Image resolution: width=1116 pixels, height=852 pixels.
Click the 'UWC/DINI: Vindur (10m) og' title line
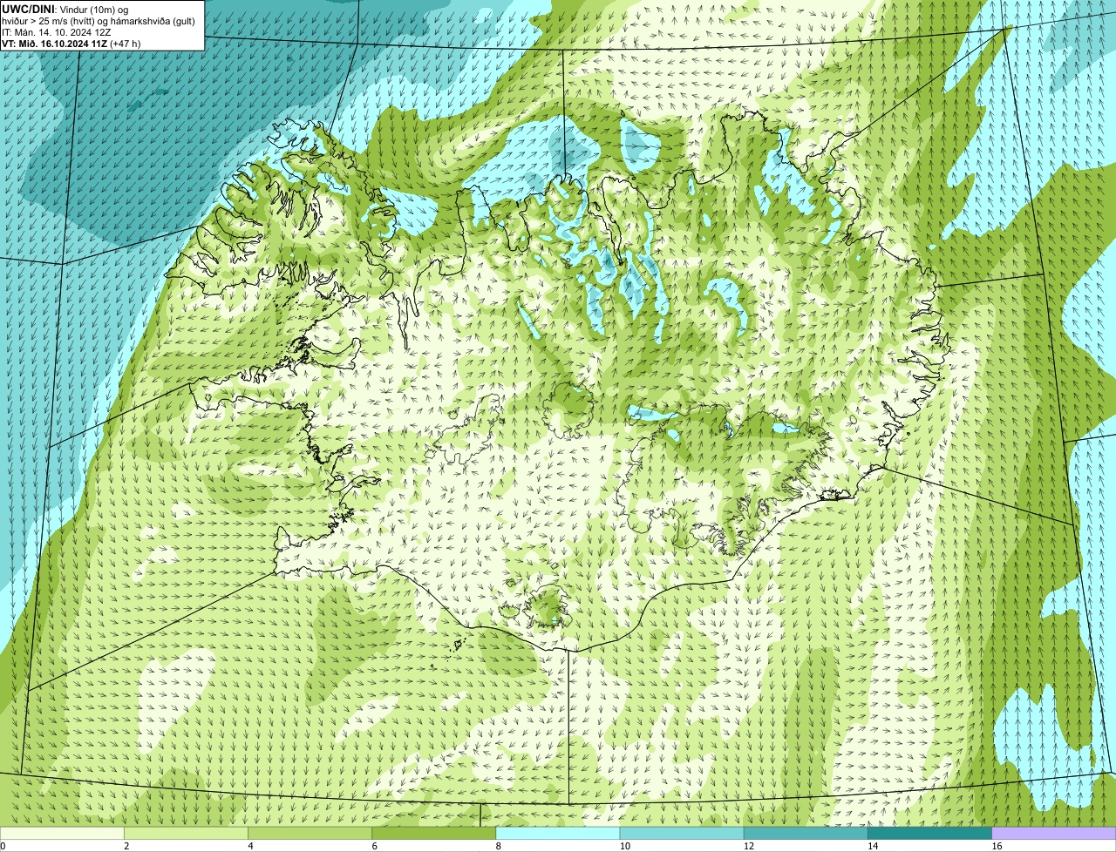pyautogui.click(x=65, y=9)
